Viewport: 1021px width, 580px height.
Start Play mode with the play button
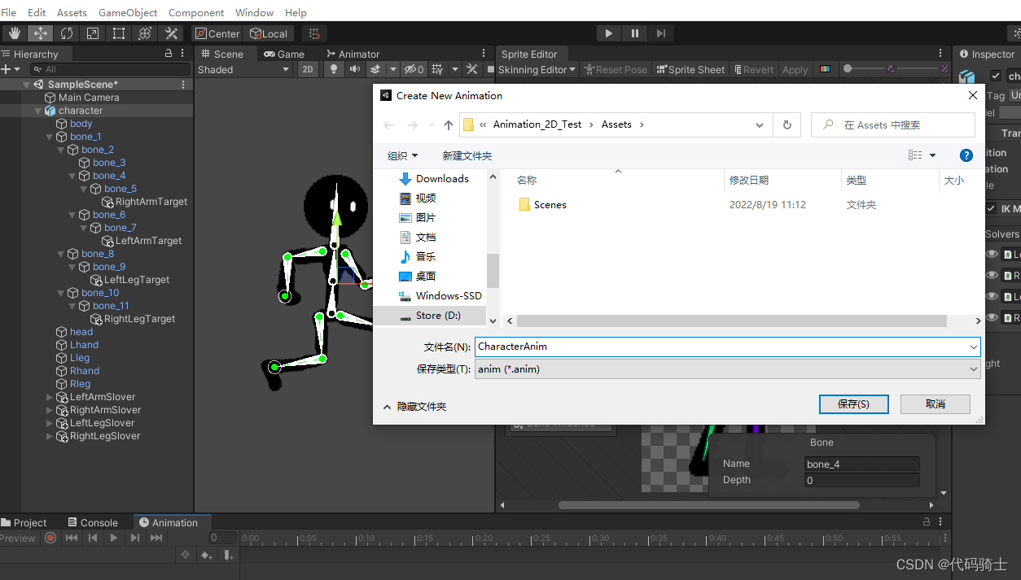[x=608, y=33]
